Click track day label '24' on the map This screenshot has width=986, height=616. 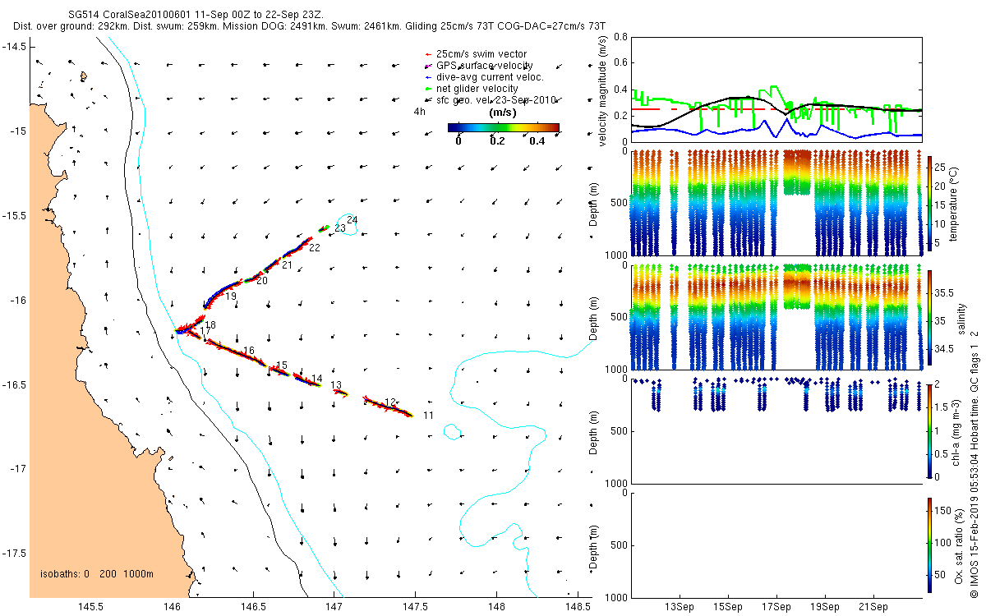click(x=352, y=219)
